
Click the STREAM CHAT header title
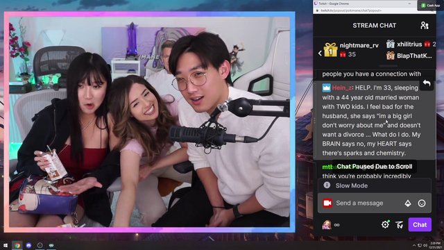[375, 26]
